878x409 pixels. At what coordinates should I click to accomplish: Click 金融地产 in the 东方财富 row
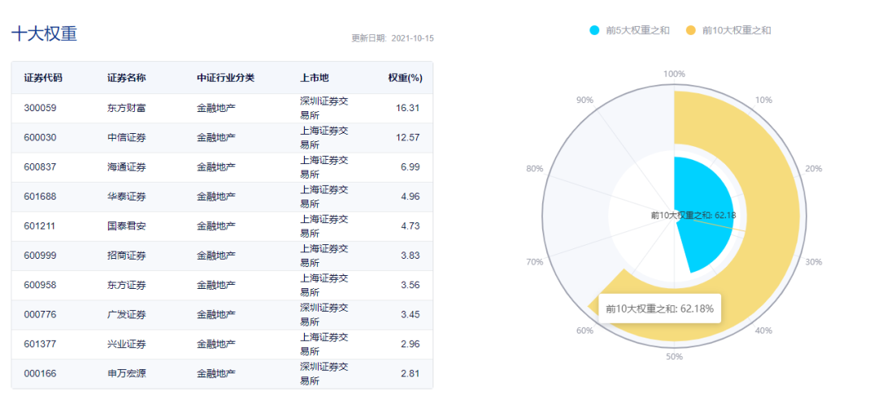[216, 108]
